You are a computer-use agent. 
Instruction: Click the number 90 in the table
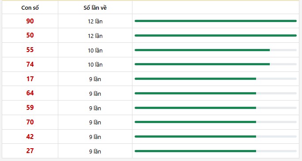30,21
